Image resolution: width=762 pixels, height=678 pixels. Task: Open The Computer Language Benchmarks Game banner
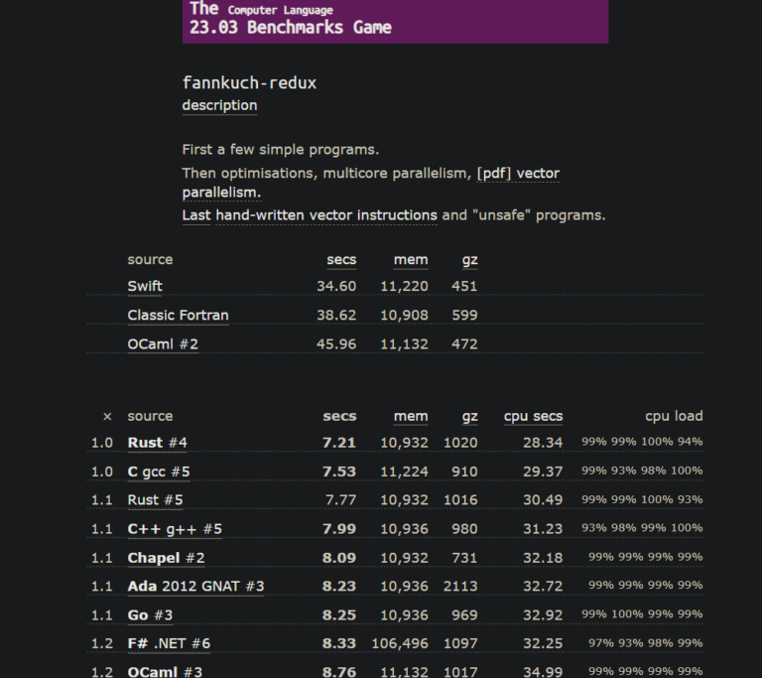(x=395, y=21)
